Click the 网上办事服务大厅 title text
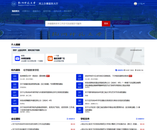Image resolution: width=157 pixels, height=130 pixels. click(48, 4)
